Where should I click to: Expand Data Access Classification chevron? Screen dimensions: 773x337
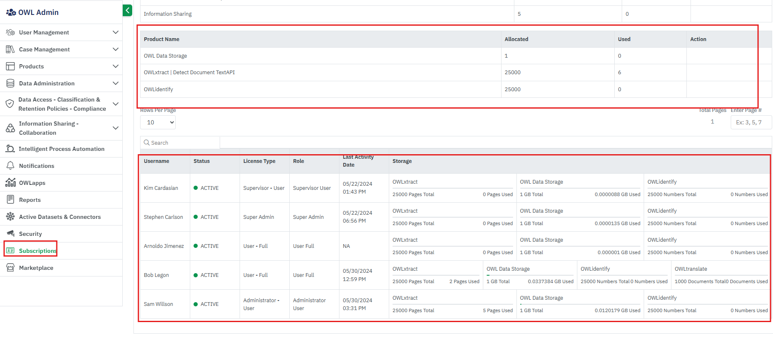tap(116, 104)
